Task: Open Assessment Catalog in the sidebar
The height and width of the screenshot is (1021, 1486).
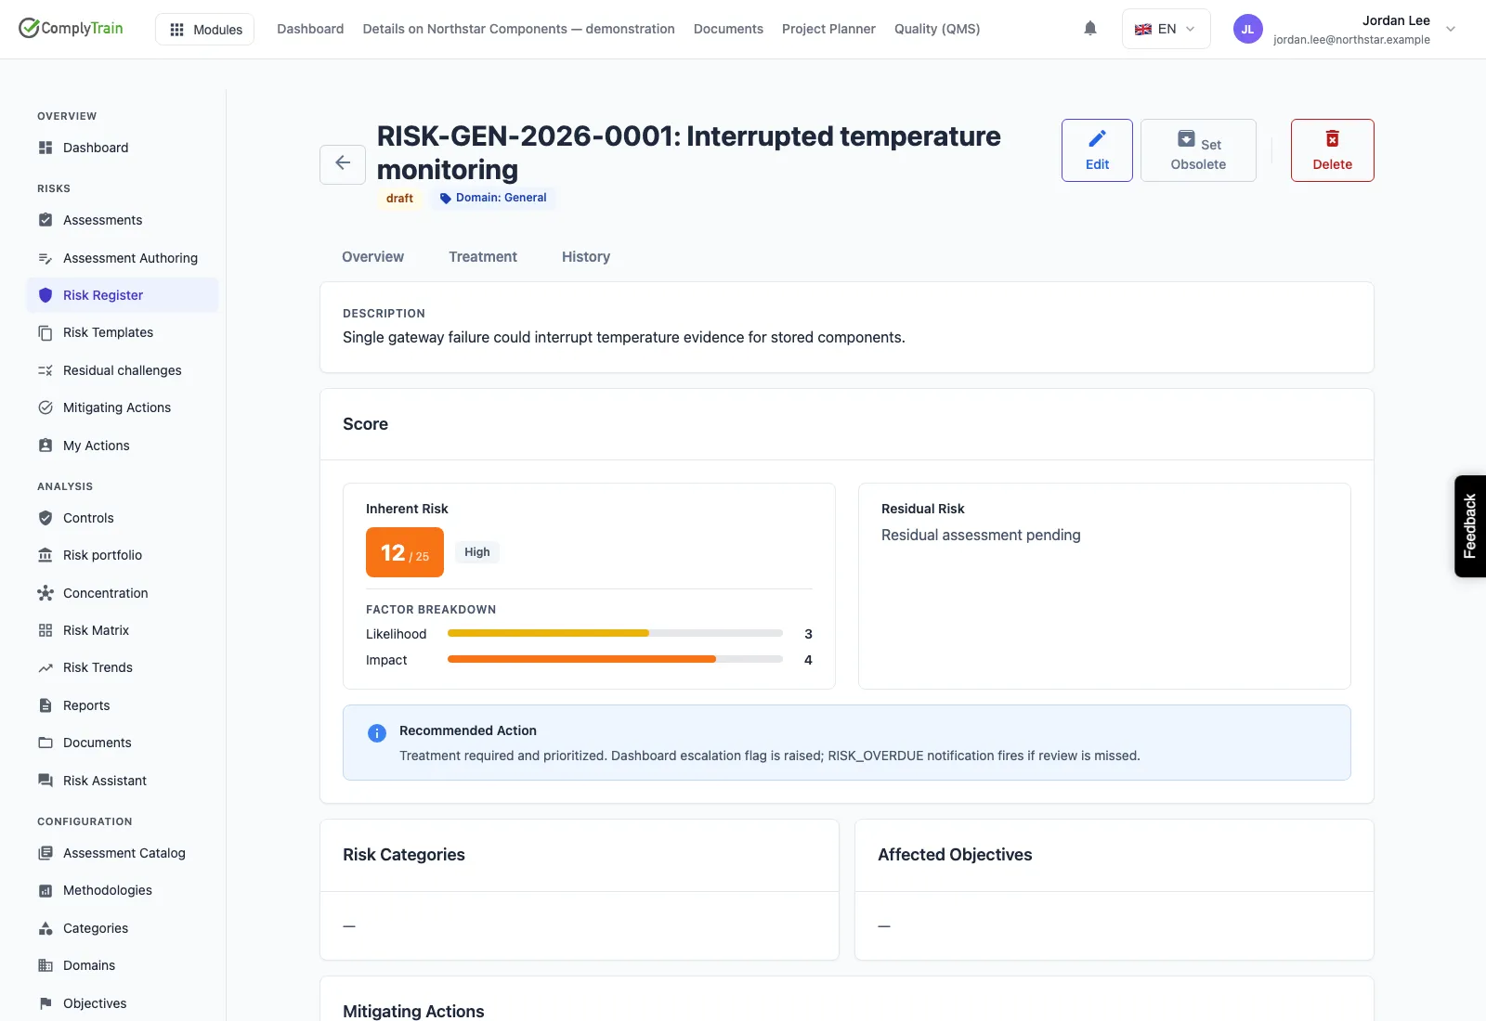Action: [124, 853]
